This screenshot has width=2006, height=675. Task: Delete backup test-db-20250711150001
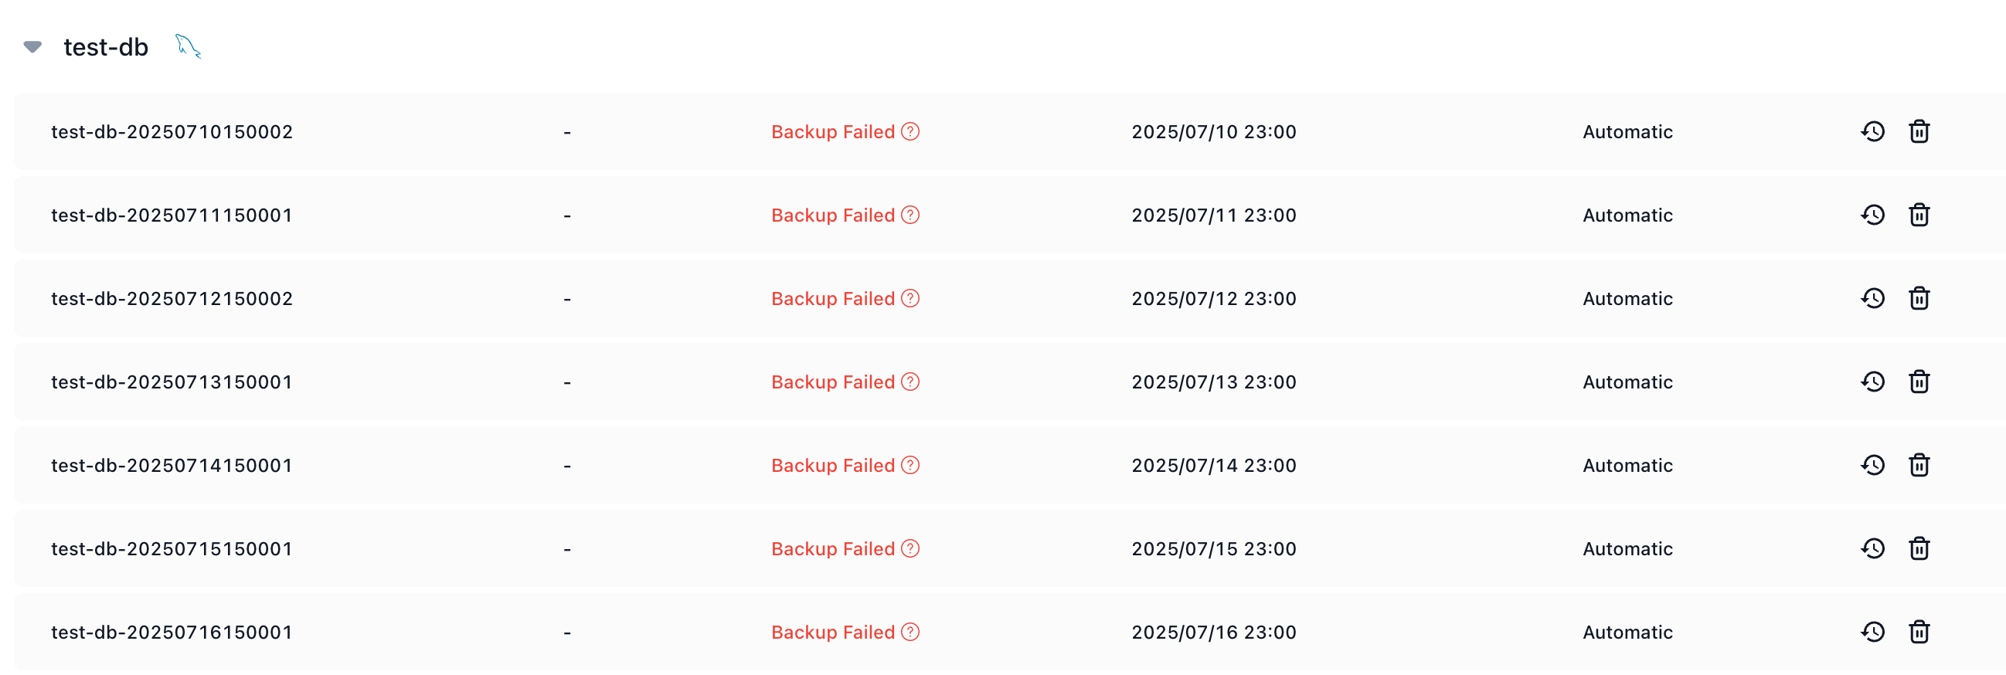pyautogui.click(x=1919, y=215)
